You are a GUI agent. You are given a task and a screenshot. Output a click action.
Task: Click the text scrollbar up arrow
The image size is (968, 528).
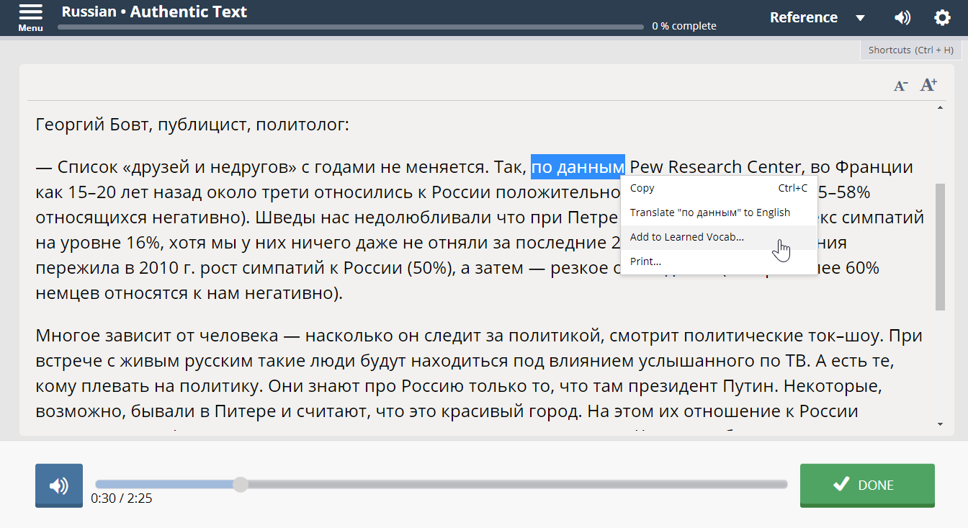940,108
